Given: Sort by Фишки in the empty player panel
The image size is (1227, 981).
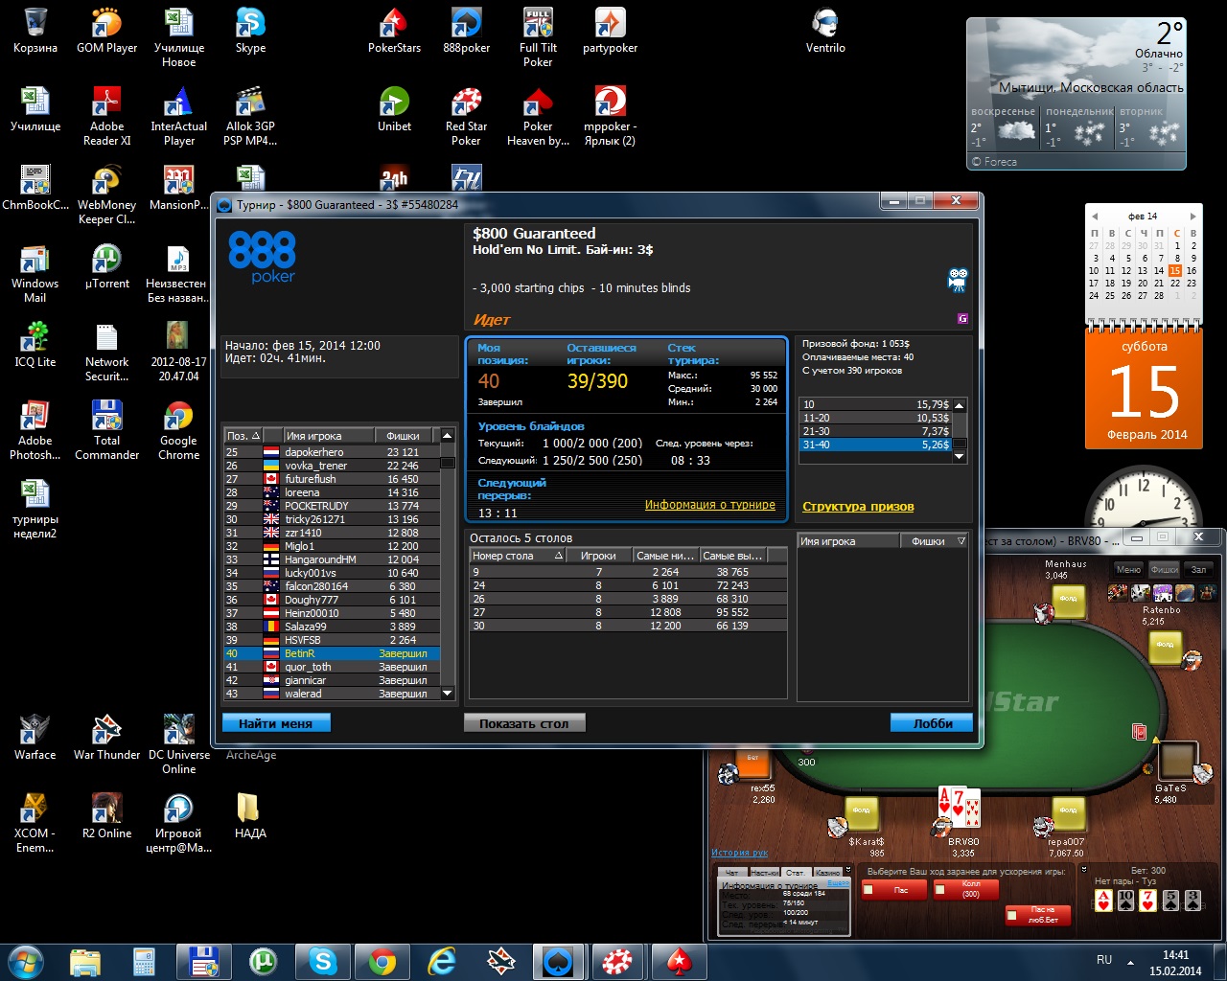Looking at the screenshot, I should tap(928, 541).
